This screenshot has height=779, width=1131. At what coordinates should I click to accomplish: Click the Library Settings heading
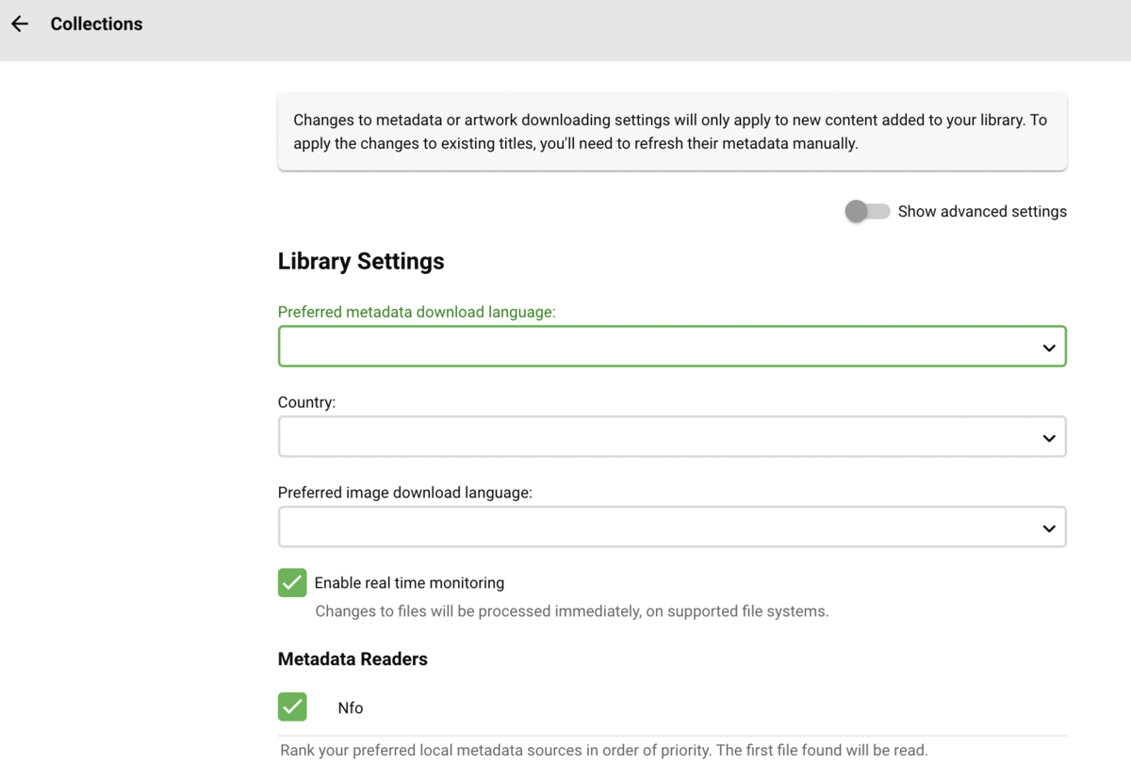[x=361, y=261]
